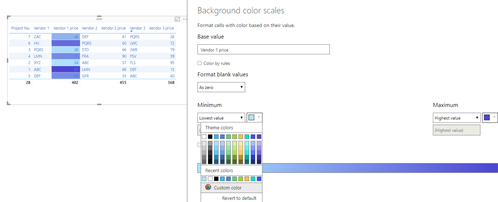Expand the Maximum Highest value dropdown
Image resolution: width=498 pixels, height=202 pixels.
tap(457, 118)
